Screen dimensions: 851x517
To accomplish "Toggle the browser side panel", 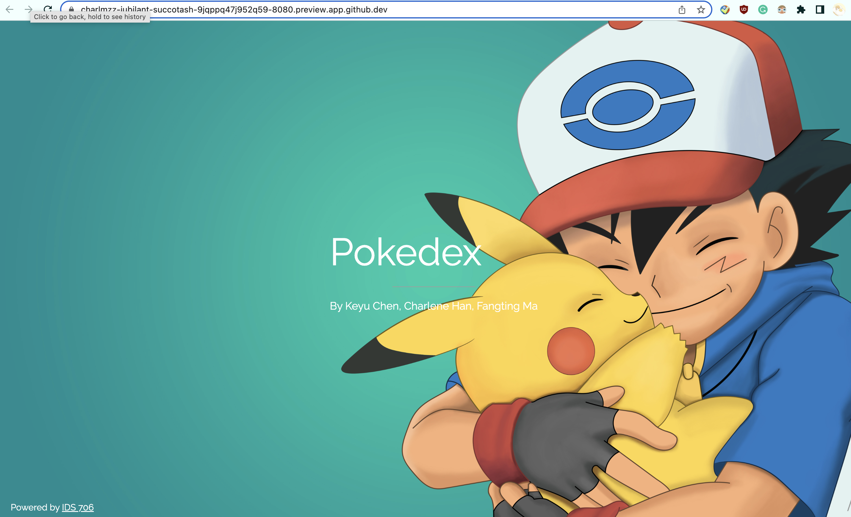I will pyautogui.click(x=820, y=10).
